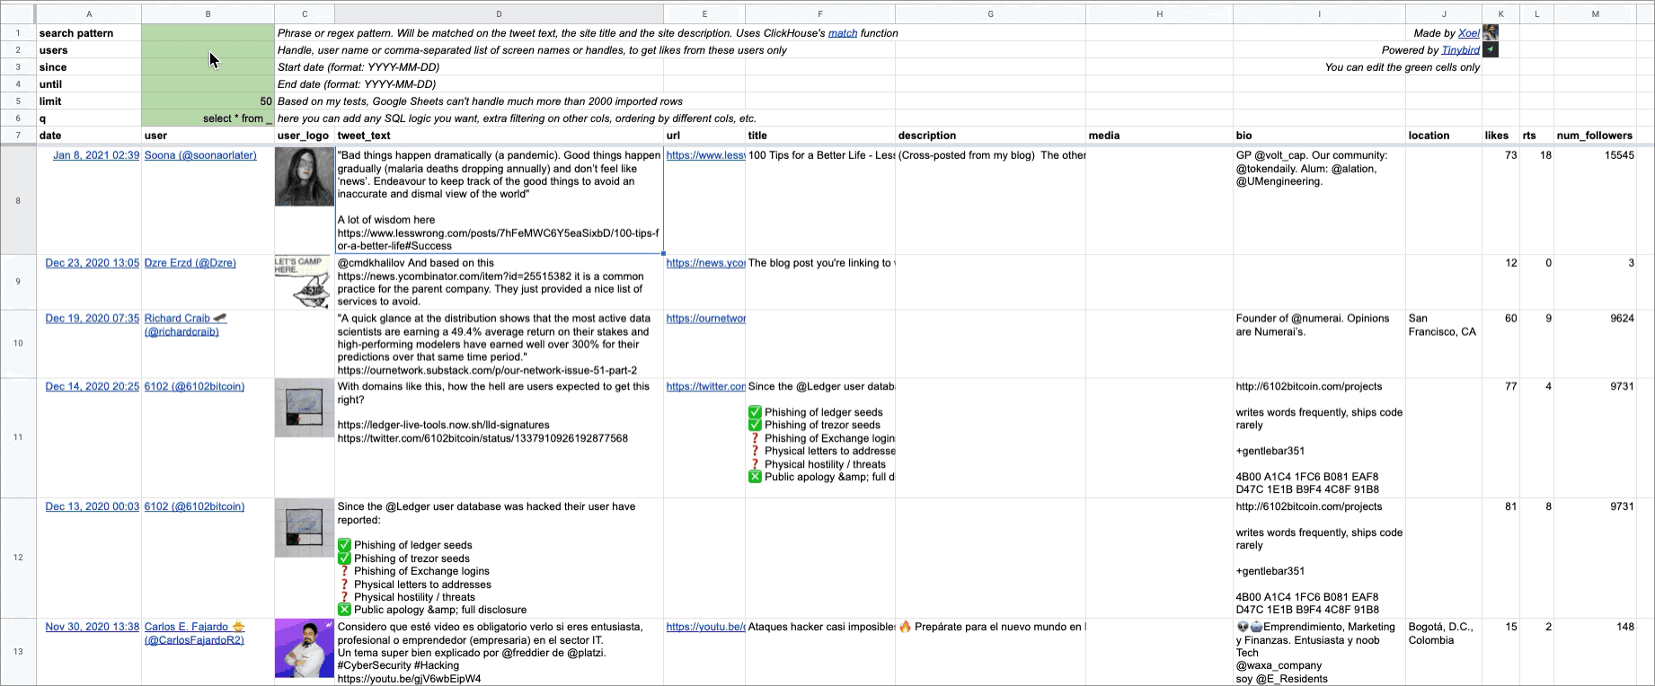
Task: Click the Xoel author avatar icon
Action: (1491, 32)
